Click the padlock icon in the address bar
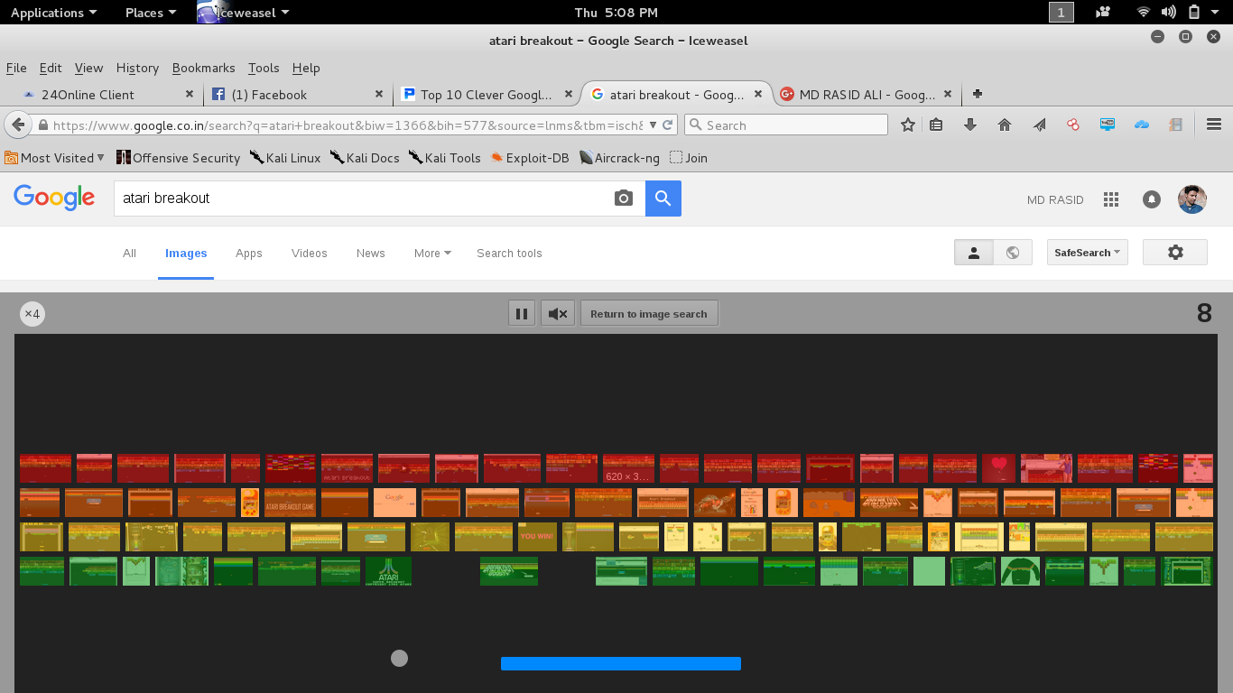Screen dimensions: 1233x693 point(42,125)
